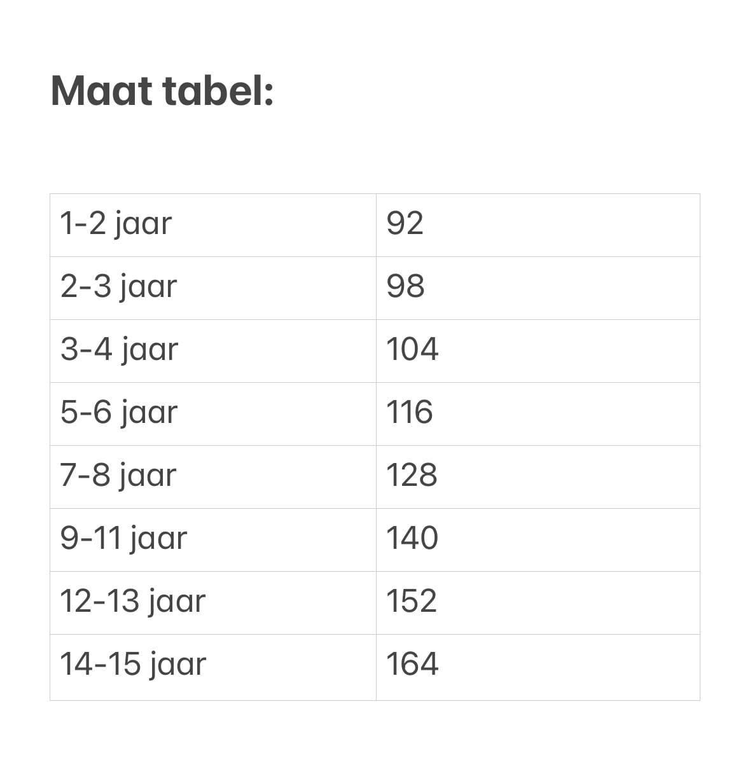This screenshot has width=750, height=760.
Task: Click size value 116 in the table
Action: point(410,412)
